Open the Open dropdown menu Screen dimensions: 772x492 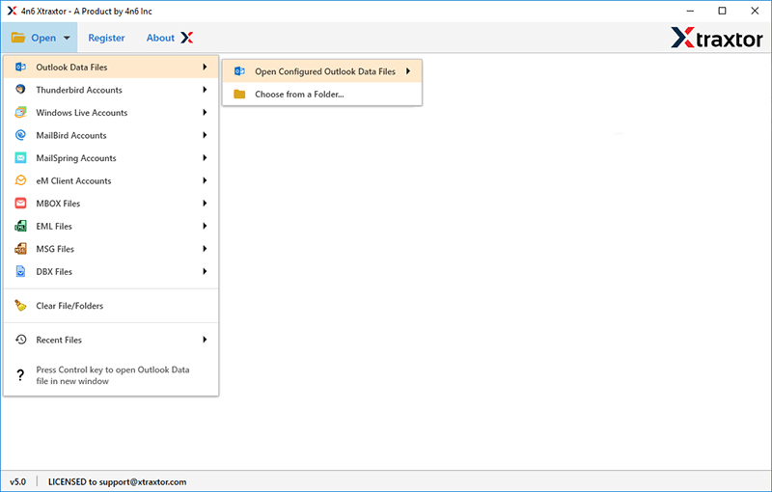click(41, 38)
